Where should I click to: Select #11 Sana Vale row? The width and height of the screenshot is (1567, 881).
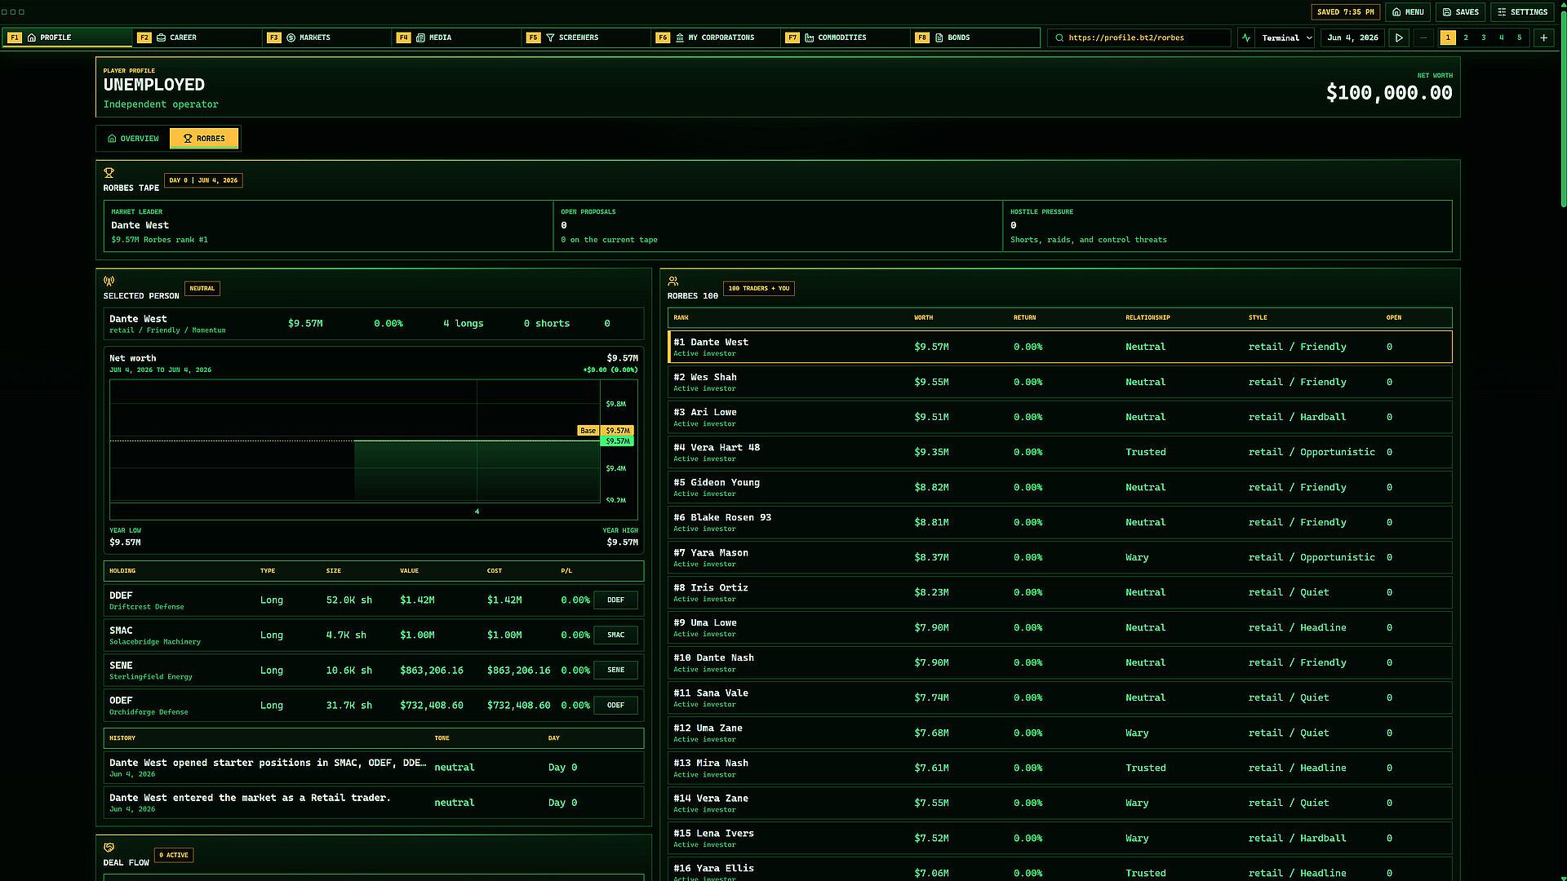tap(1060, 697)
